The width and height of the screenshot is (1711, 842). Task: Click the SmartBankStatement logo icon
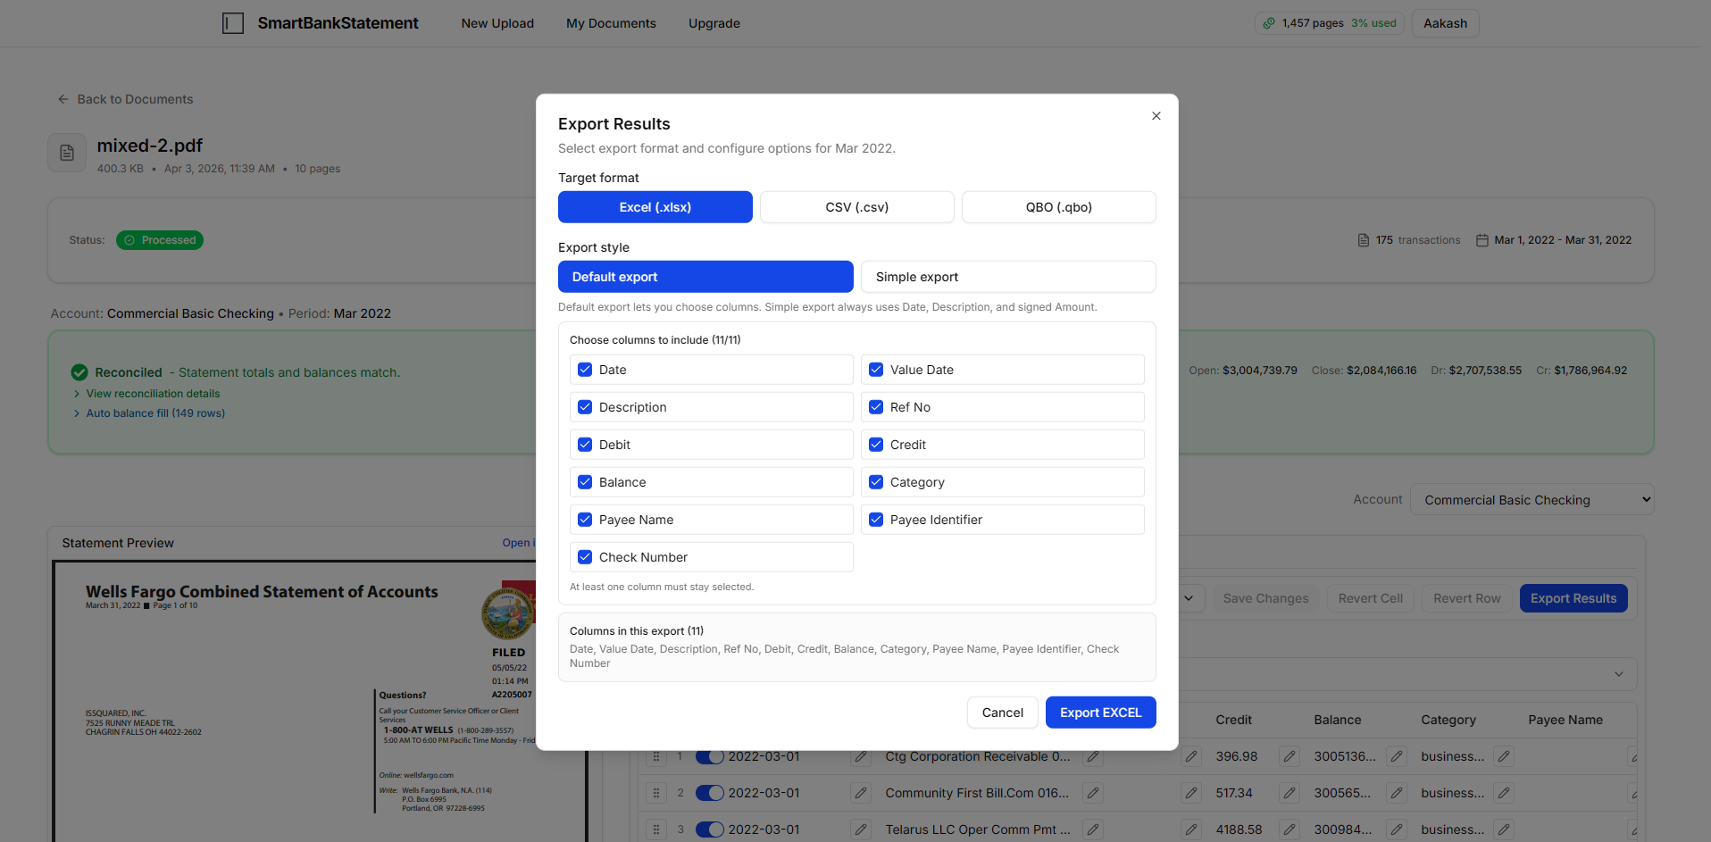click(233, 23)
